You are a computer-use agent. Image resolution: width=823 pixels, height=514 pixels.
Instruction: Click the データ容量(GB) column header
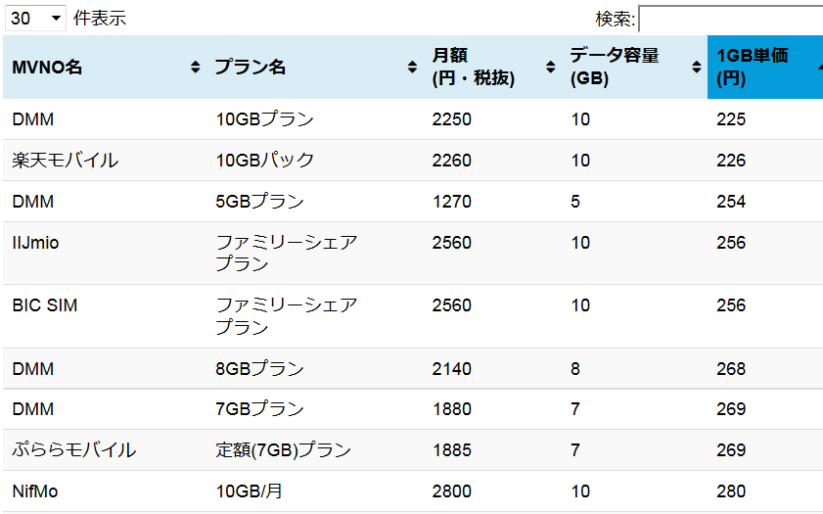[x=634, y=68]
